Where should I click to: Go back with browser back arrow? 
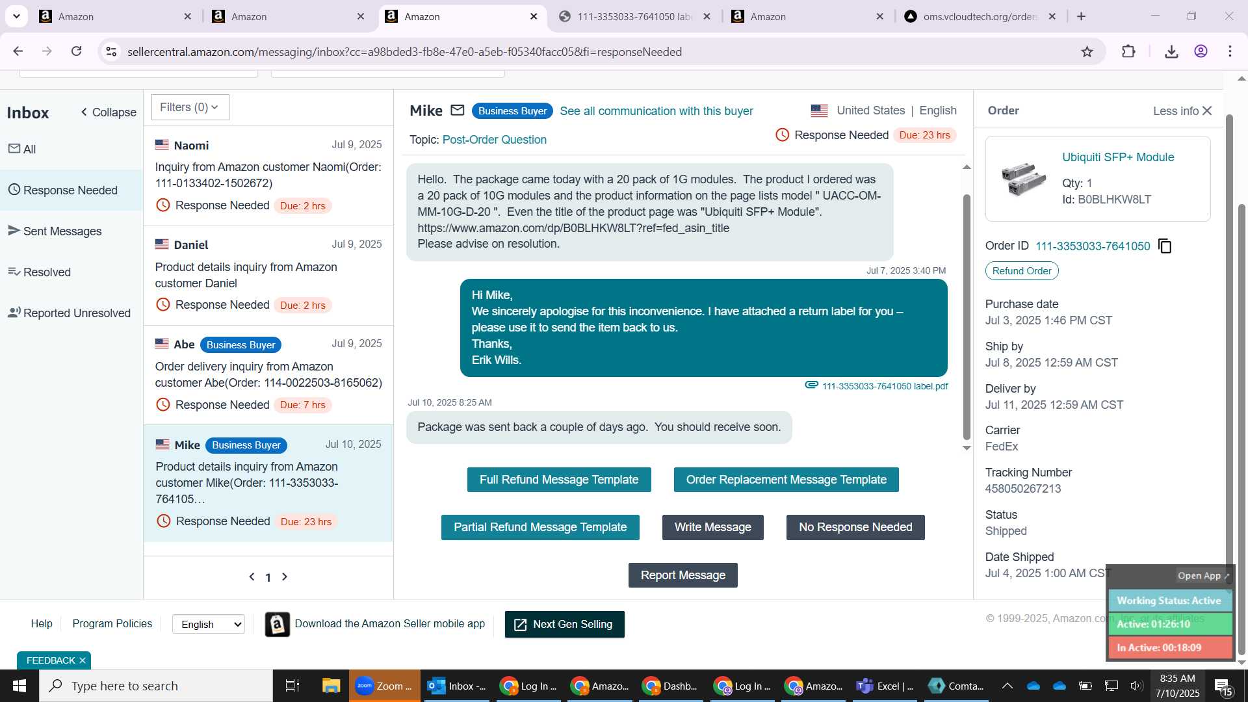[x=18, y=51]
